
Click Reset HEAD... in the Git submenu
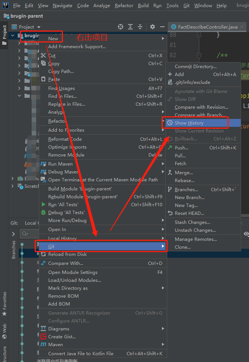(x=203, y=213)
